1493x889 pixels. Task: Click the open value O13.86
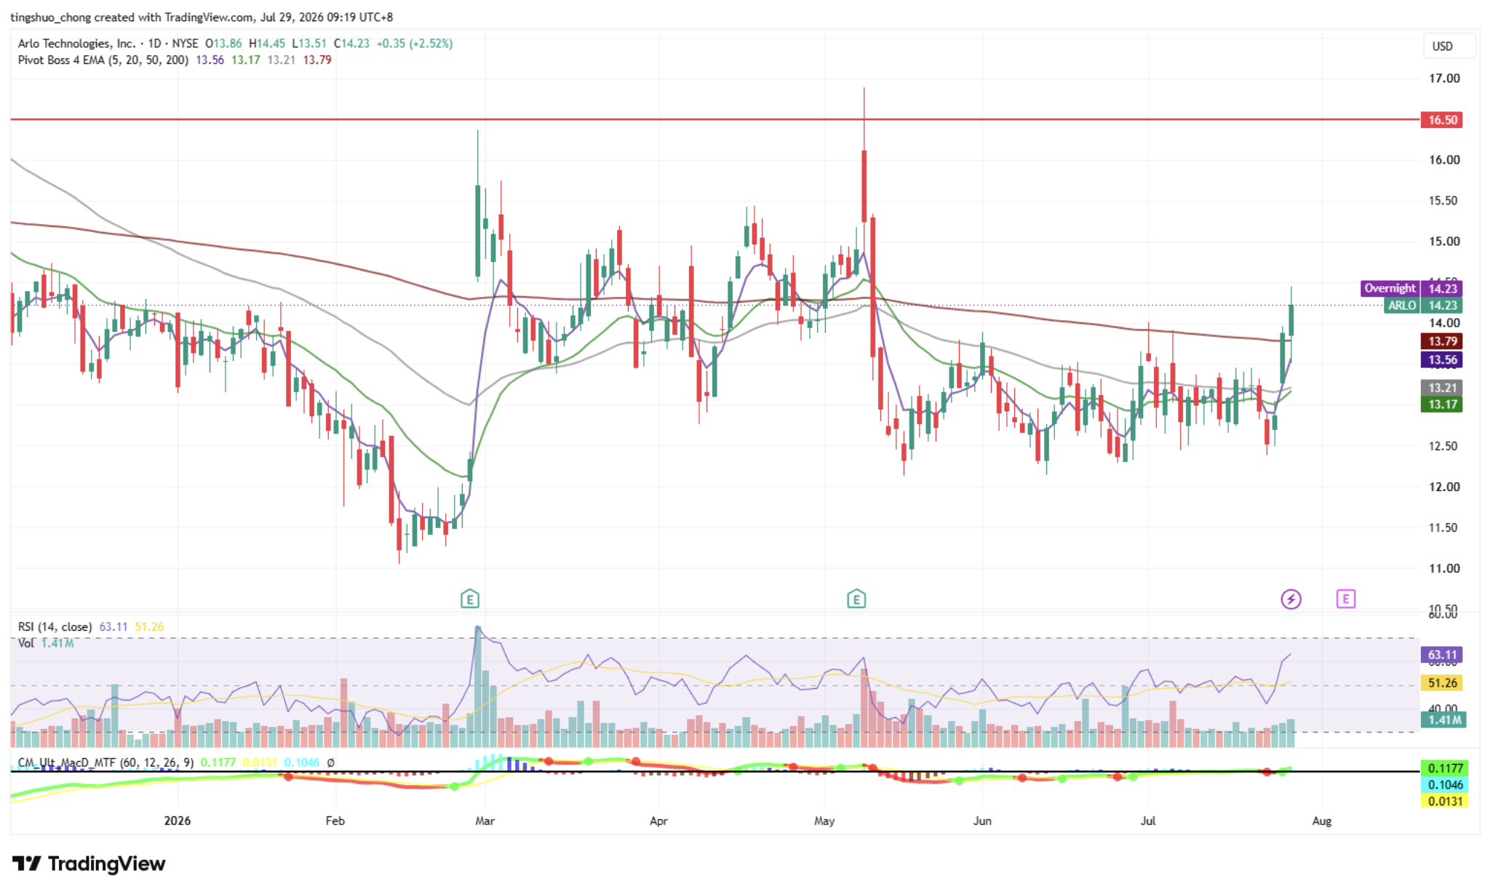[223, 44]
